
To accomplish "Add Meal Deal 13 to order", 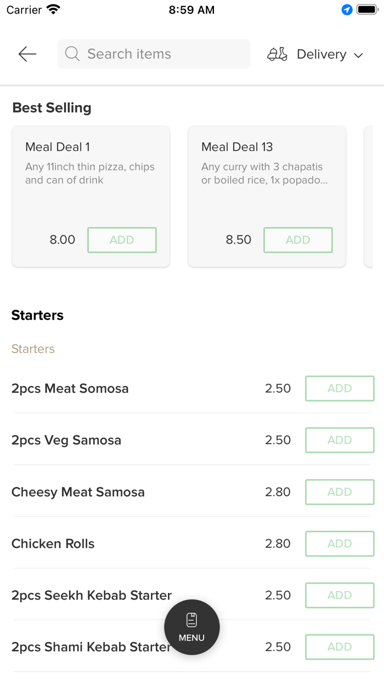I will [x=298, y=240].
